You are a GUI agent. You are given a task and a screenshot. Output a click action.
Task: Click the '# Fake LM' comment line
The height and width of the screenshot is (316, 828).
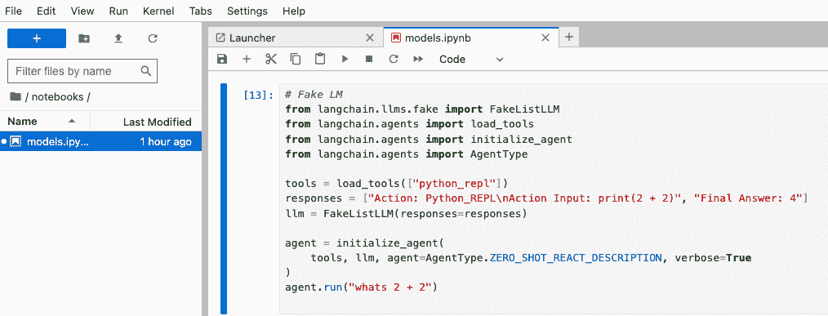314,95
